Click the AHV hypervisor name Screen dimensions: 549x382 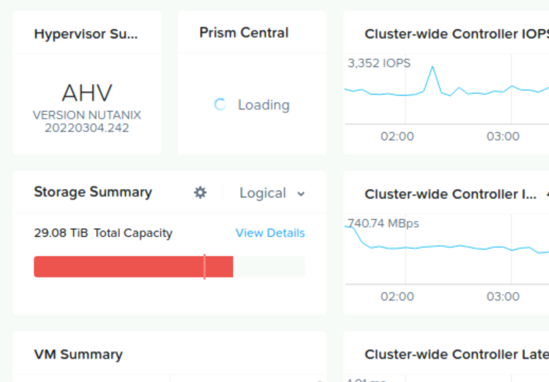coord(87,93)
